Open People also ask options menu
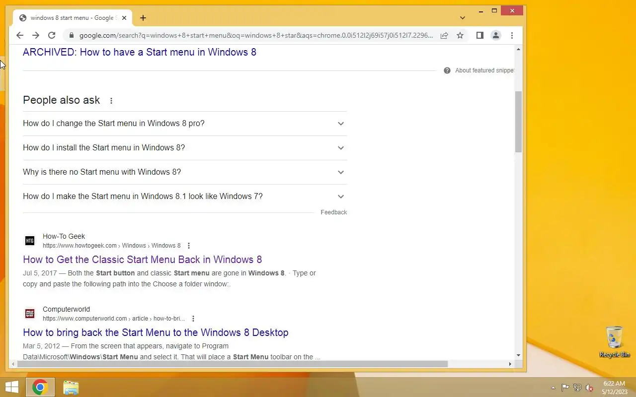The image size is (636, 397). [x=111, y=101]
